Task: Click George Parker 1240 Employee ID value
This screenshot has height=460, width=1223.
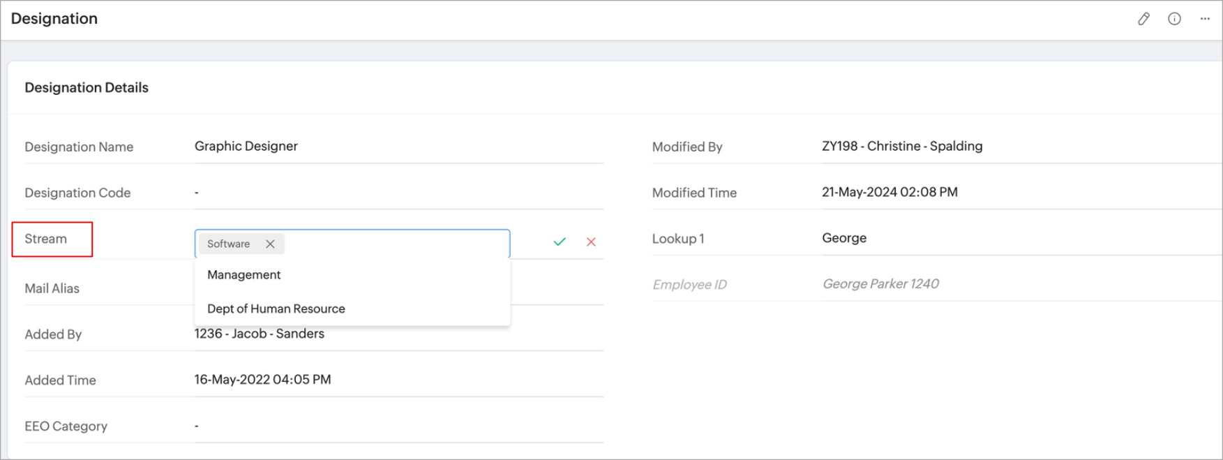Action: point(880,283)
